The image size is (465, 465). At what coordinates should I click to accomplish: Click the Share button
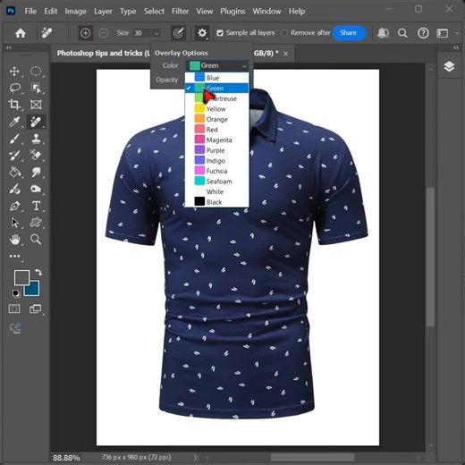[349, 33]
